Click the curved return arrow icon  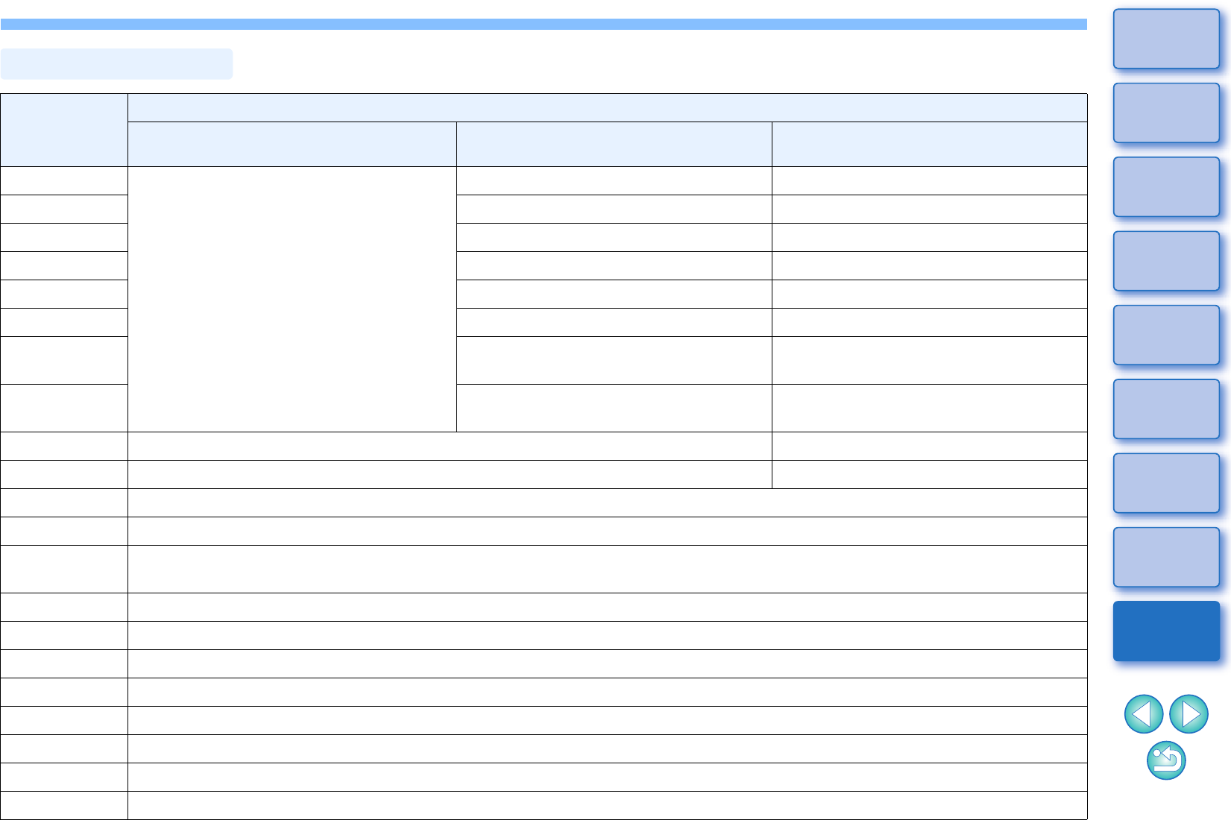click(1166, 760)
